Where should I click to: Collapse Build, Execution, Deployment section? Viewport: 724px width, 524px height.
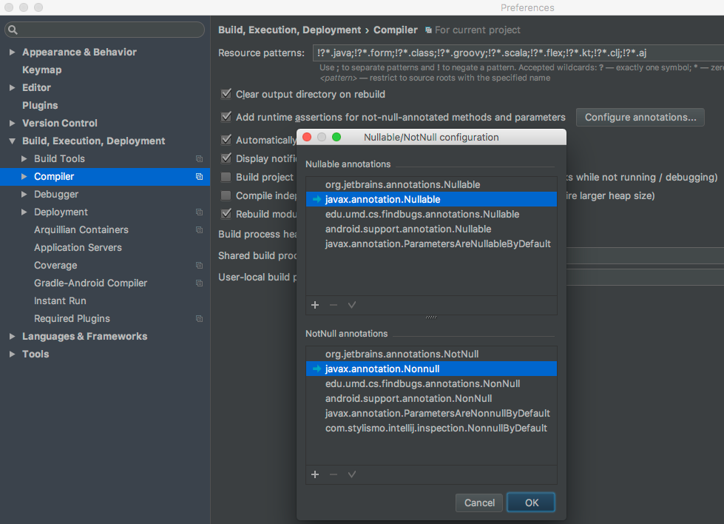point(13,141)
